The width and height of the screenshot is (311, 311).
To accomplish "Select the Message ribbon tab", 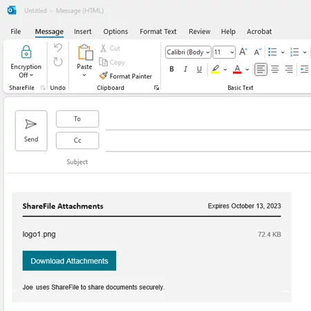I will 49,32.
